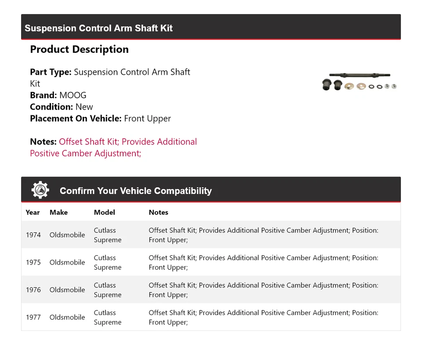Click the 1976 year cell

33,290
